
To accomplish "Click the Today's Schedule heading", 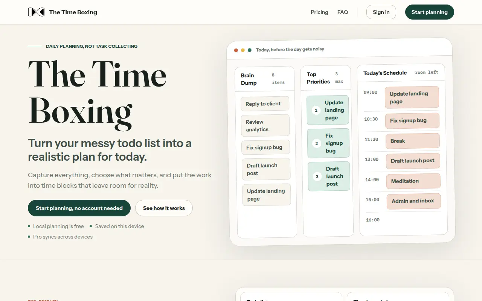I will (x=385, y=73).
